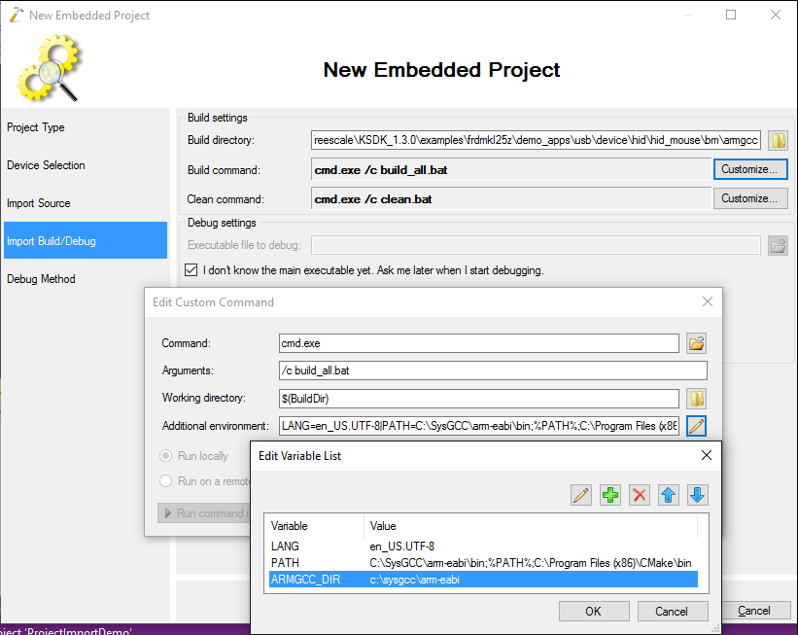Open pencil editor beside Additional environment field
This screenshot has height=635, width=798.
coord(696,426)
